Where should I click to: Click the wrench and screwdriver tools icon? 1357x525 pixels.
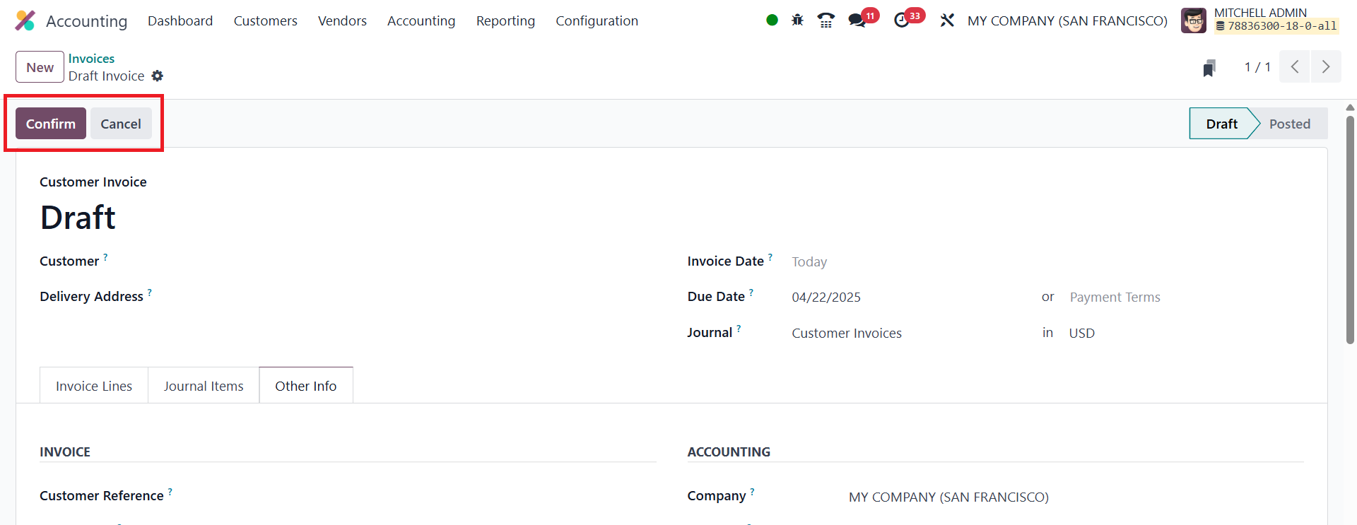947,20
